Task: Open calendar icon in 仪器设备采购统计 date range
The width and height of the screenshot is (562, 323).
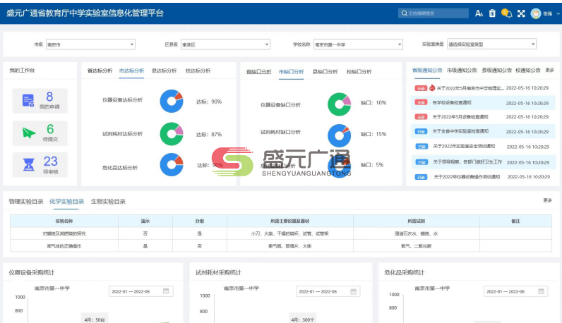Action: (x=166, y=291)
